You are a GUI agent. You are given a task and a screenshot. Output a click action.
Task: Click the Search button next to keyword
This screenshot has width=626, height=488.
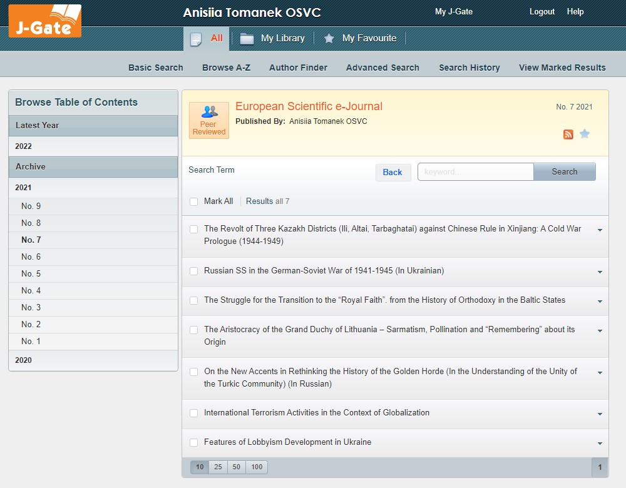564,172
